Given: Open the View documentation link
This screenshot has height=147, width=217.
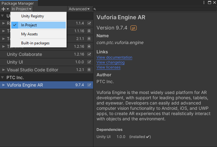Looking at the screenshot, I should (x=114, y=57).
